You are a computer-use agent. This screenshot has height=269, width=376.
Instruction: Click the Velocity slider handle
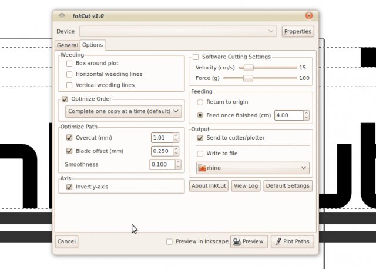click(x=249, y=68)
